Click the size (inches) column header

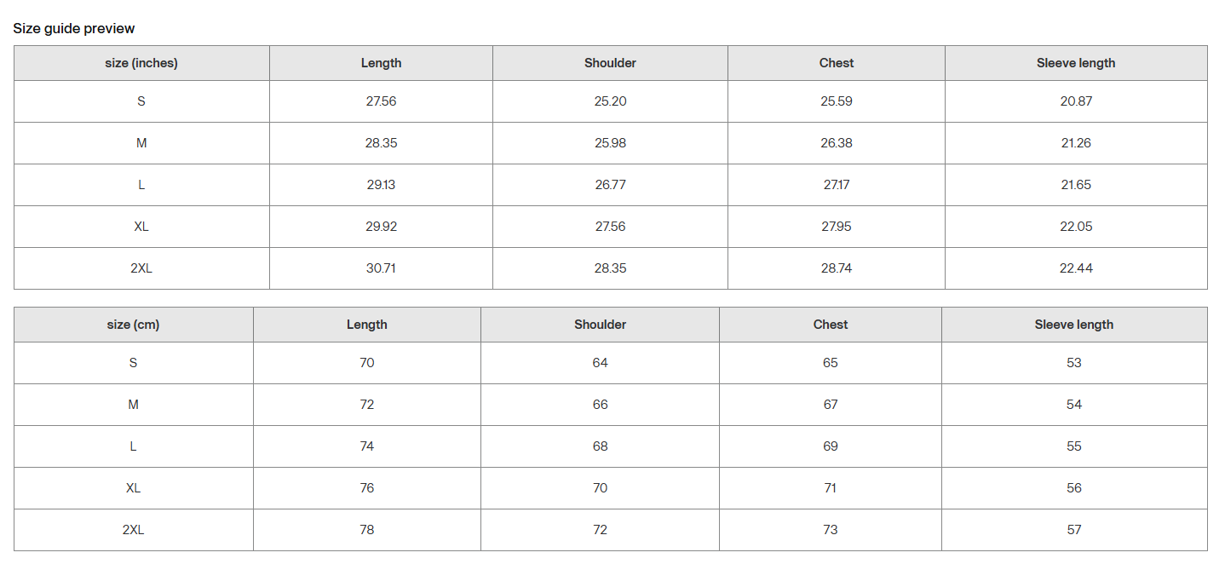point(141,63)
